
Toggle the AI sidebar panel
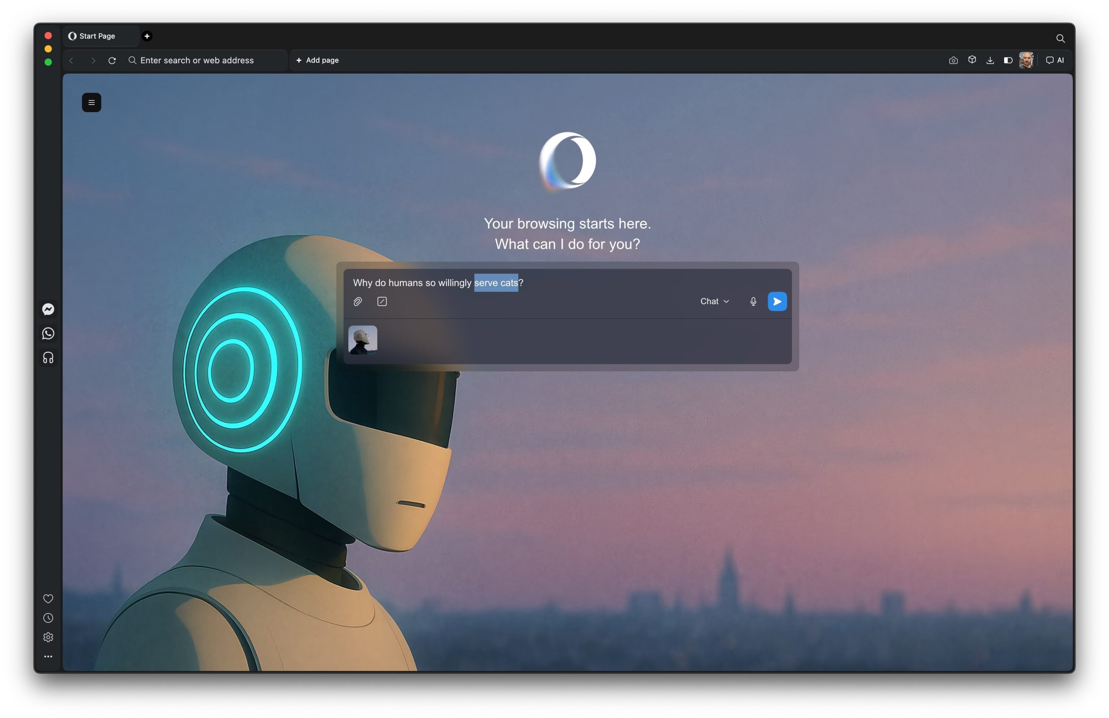tap(1054, 60)
